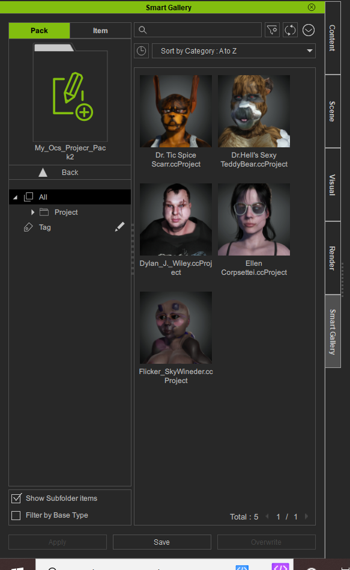Select Flicker_SkyWineder project thumbnail
The width and height of the screenshot is (350, 570).
coord(176,328)
